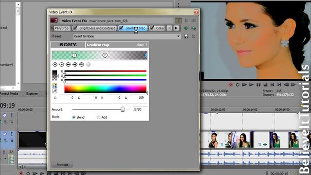Click the distribute gradient points icon
This screenshot has height=175, width=311.
tap(82, 64)
